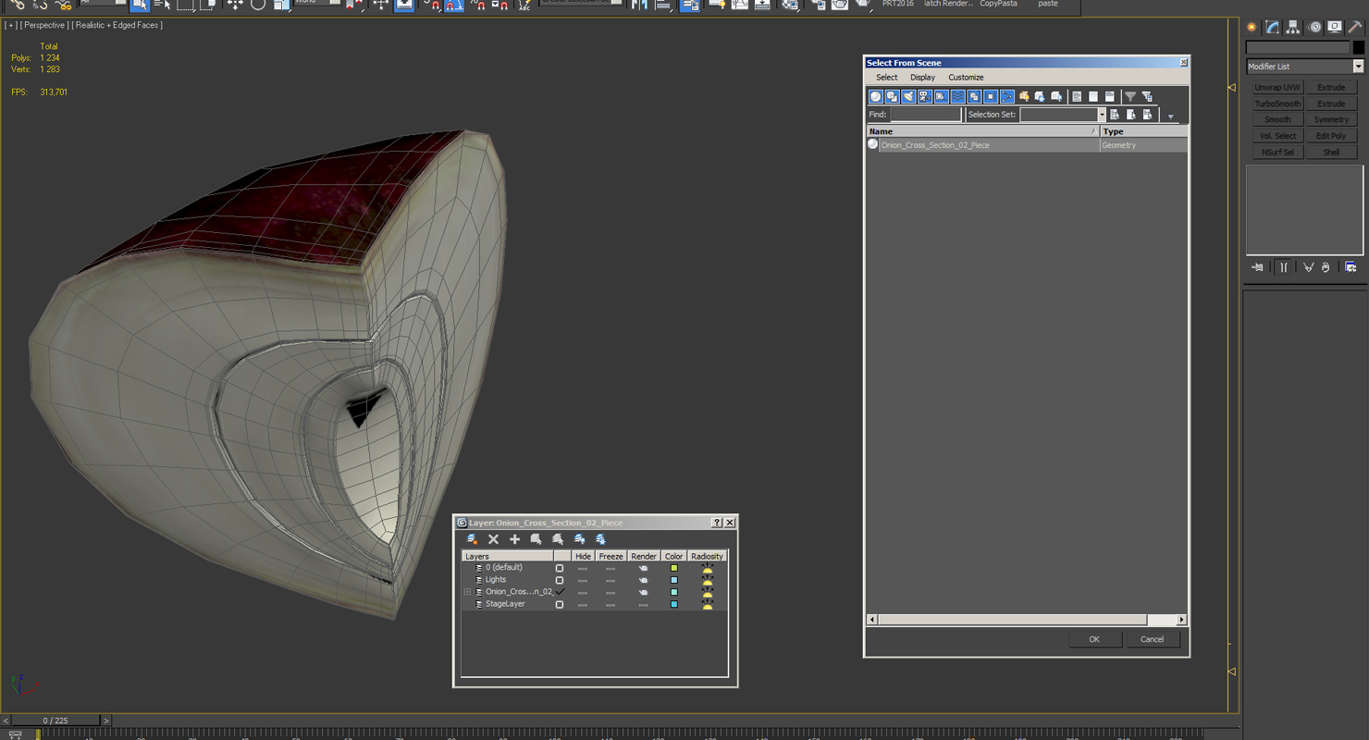Open the Hierarchy command panel tab
The image size is (1369, 740).
coord(1293,27)
